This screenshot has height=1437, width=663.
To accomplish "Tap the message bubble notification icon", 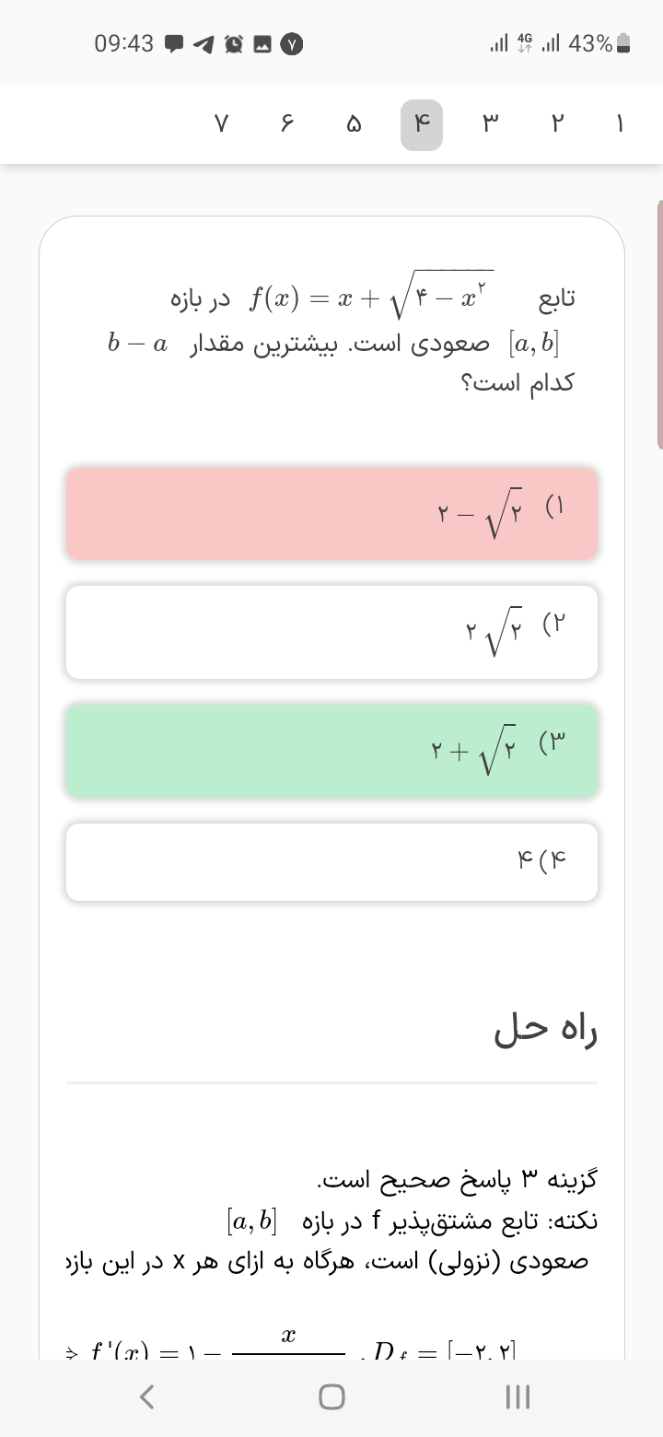I will [173, 43].
